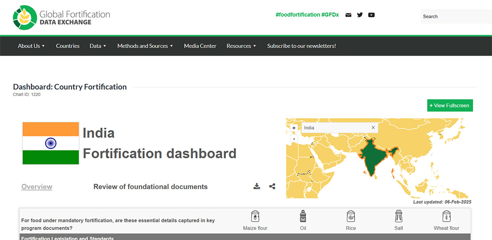Select the Oil bottle icon
The image size is (492, 240).
pos(303,216)
